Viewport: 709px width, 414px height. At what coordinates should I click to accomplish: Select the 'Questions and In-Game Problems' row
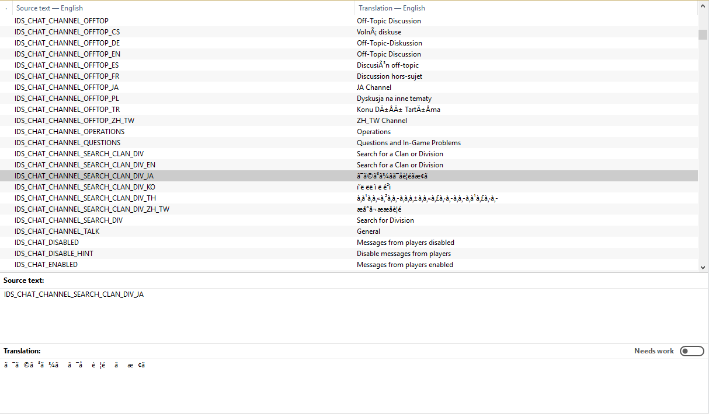coord(408,143)
